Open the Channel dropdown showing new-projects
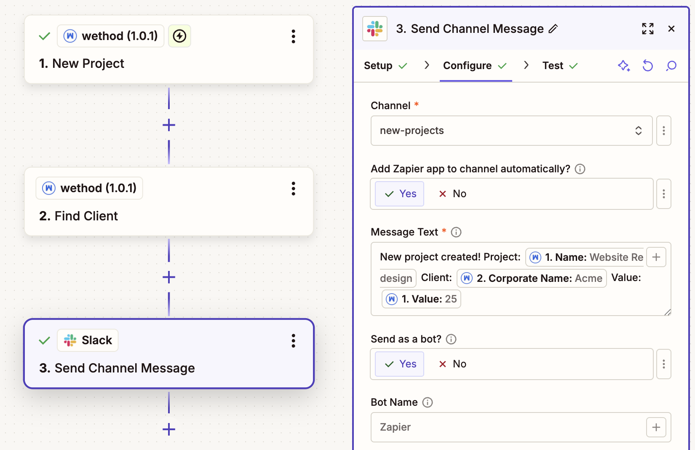Screen dimensions: 695x450 click(x=511, y=131)
